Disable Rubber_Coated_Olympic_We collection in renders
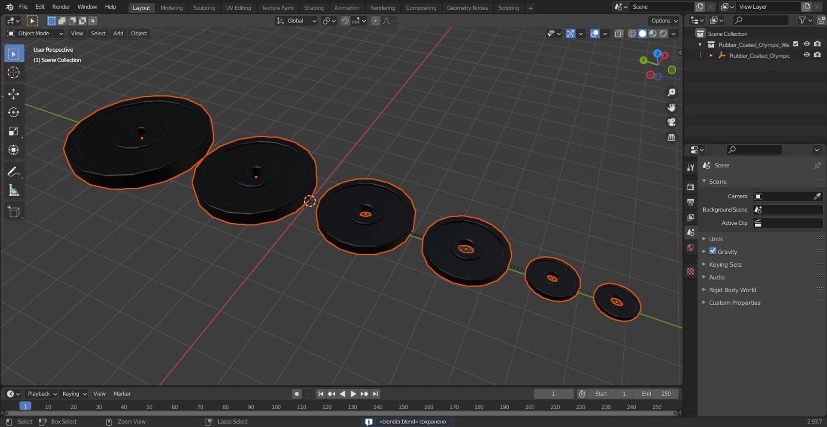This screenshot has width=827, height=427. [x=817, y=44]
